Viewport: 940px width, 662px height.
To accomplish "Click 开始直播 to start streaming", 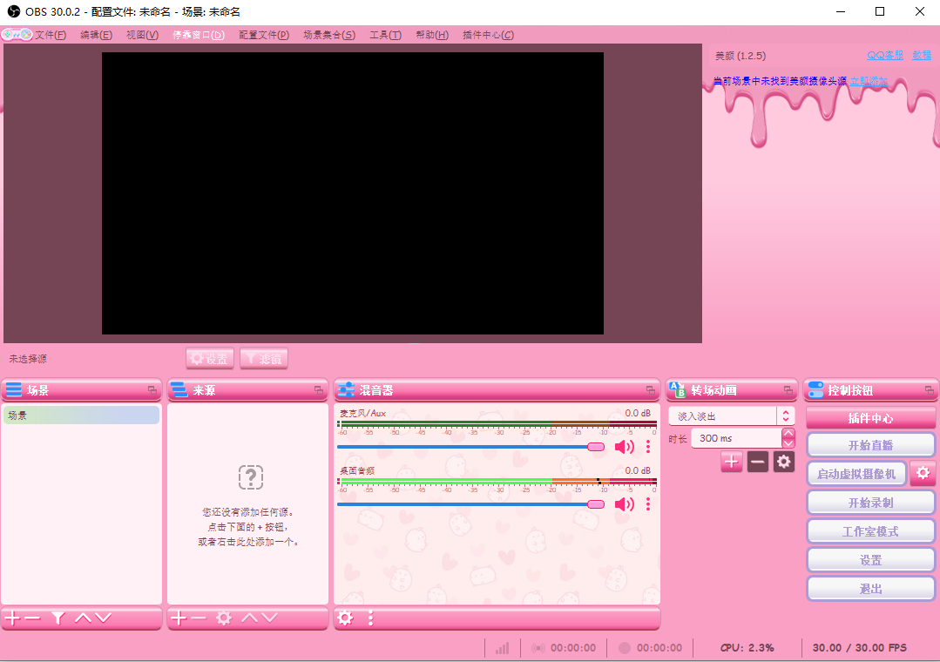I will 870,445.
